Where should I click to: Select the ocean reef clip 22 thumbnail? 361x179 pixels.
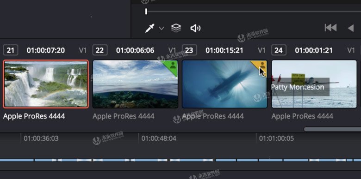(x=135, y=84)
